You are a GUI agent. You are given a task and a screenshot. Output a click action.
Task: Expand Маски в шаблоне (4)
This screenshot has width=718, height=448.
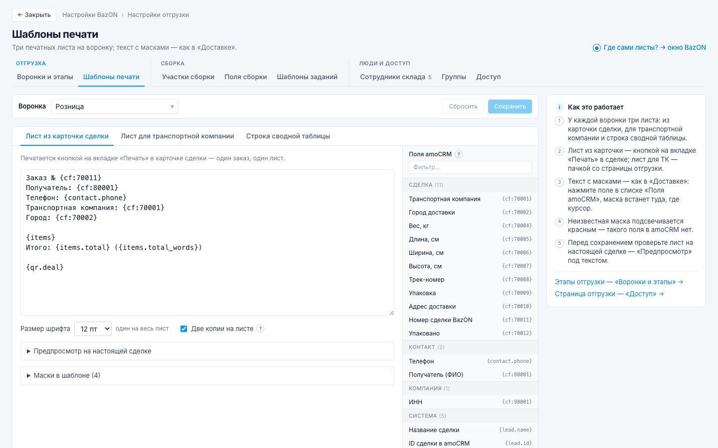coord(207,375)
